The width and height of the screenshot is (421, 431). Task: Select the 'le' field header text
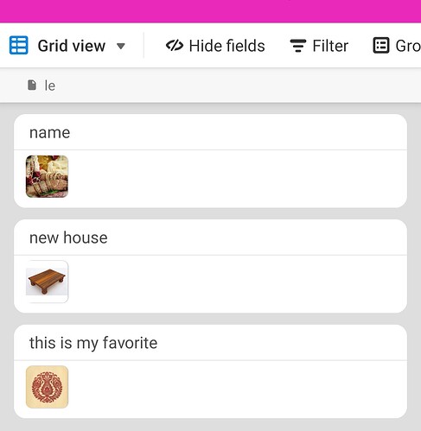point(49,86)
